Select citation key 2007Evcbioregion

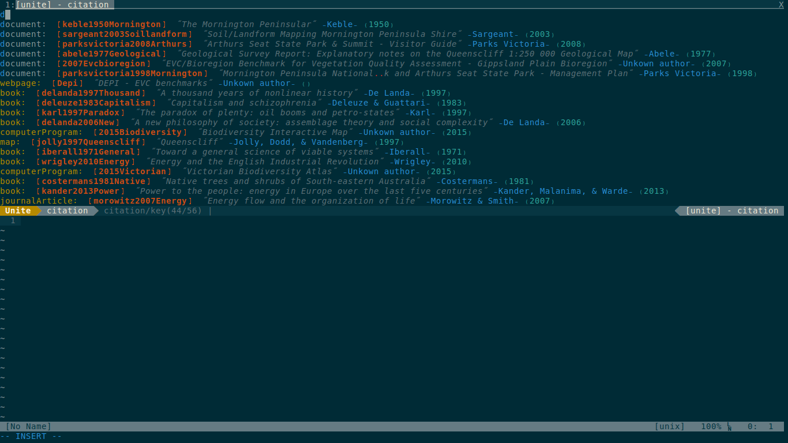tap(104, 63)
